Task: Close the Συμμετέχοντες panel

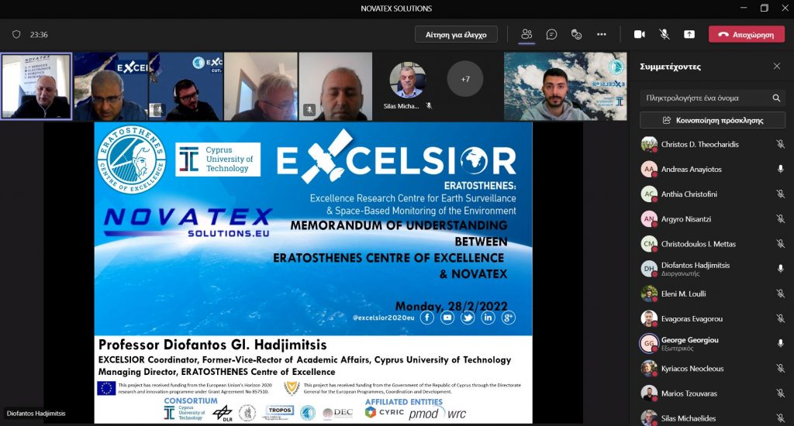Action: (777, 67)
